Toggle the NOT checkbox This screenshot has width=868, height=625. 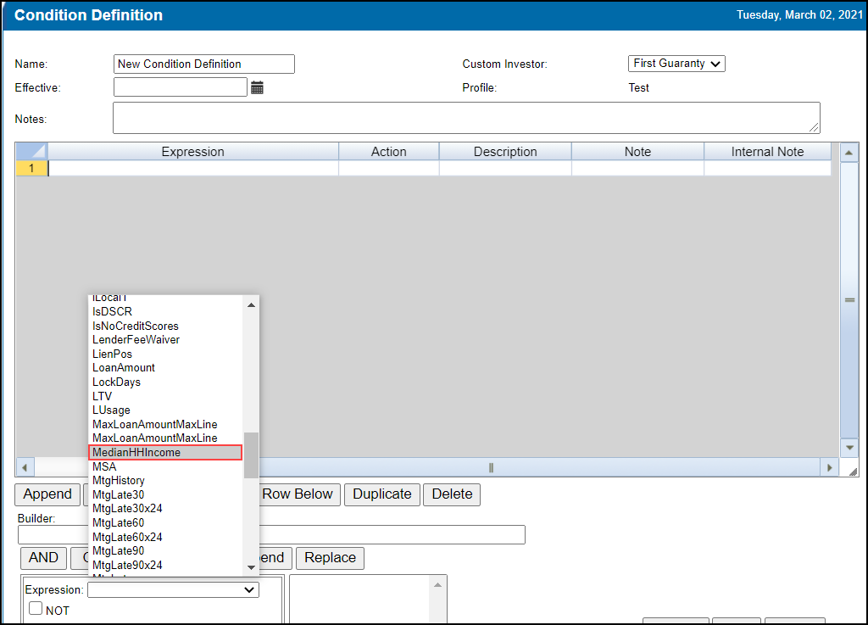[36, 608]
